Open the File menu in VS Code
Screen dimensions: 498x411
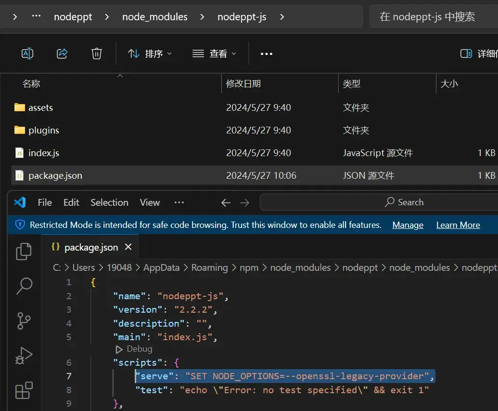click(x=45, y=202)
